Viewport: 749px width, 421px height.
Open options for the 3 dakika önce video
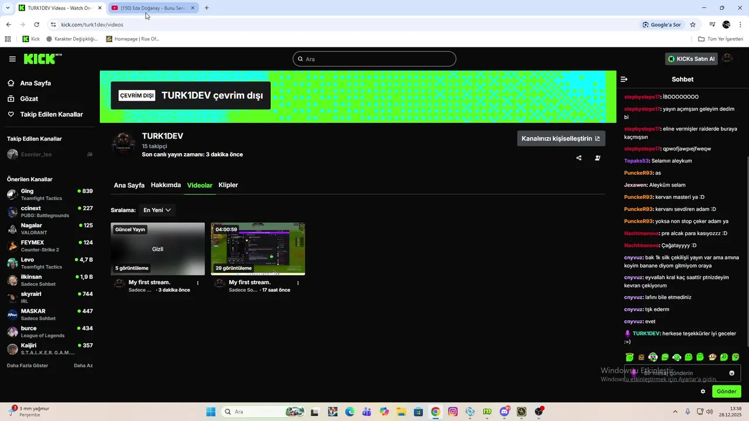(198, 283)
